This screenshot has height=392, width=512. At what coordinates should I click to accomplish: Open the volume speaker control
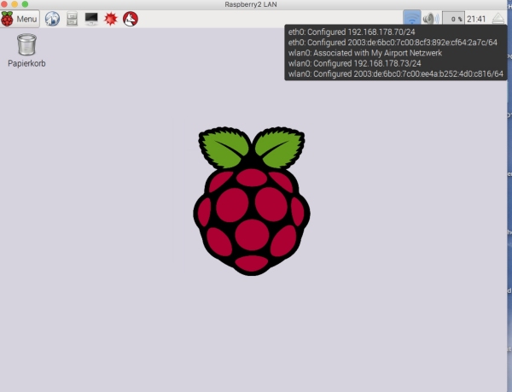[x=431, y=18]
